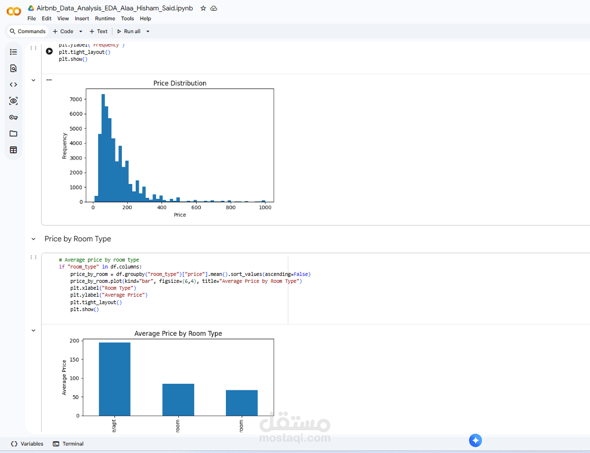Open the table of contents sidebar icon

(x=13, y=52)
